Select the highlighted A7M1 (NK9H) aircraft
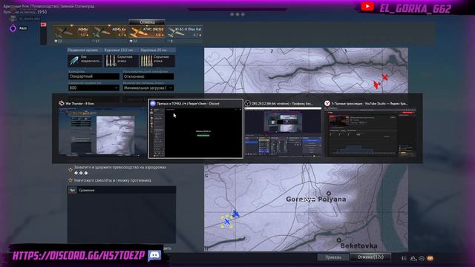Image resolution: width=475 pixels, height=267 pixels. click(147, 32)
